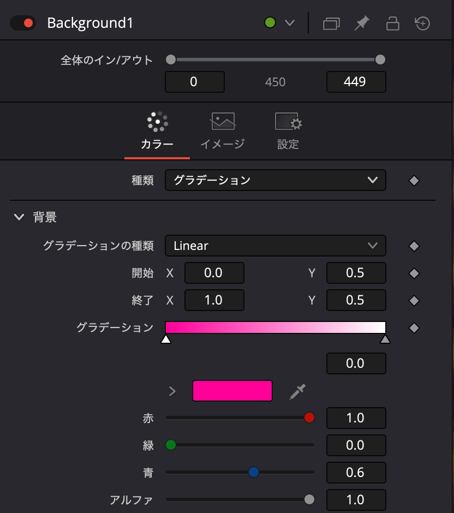Select the eyedropper beside the pink swatch
Image resolution: width=454 pixels, height=513 pixels.
click(x=297, y=391)
